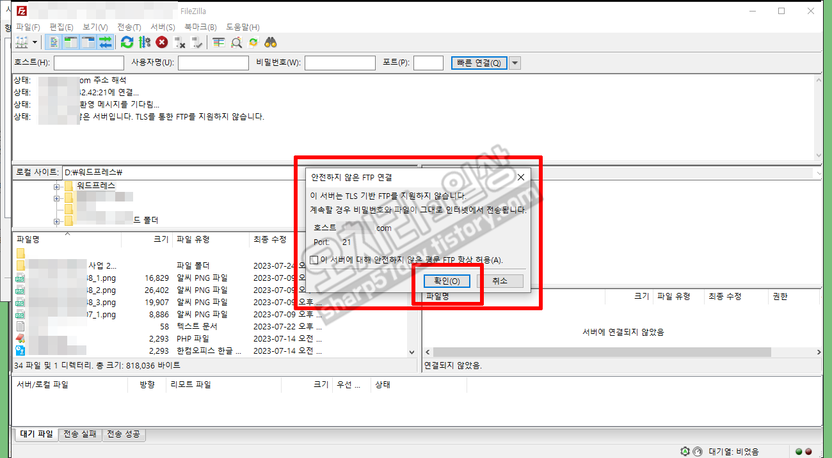Open 파일(F) menu
Viewport: 832px width, 458px height.
click(x=28, y=27)
